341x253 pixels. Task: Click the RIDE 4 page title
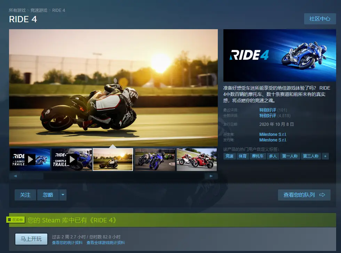pyautogui.click(x=23, y=19)
